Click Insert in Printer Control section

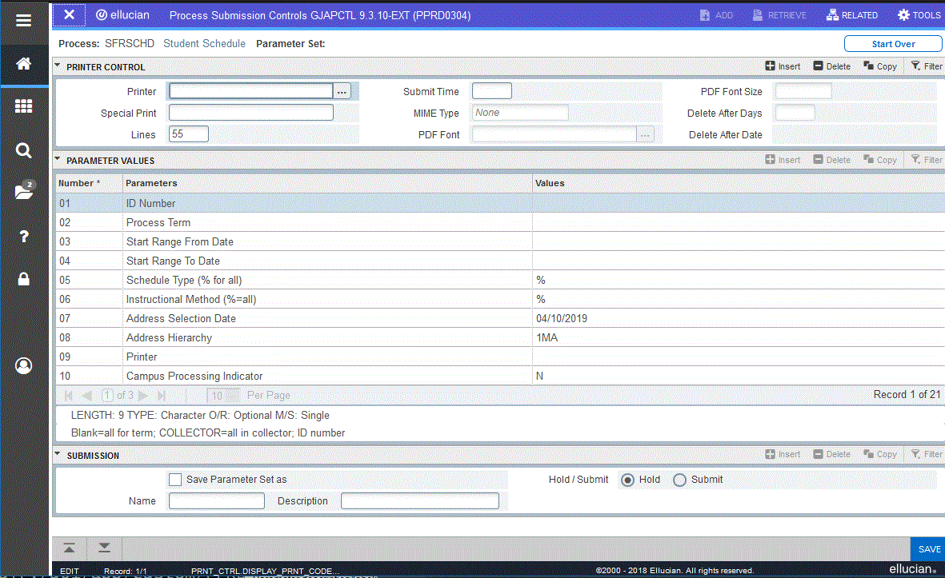click(x=783, y=66)
